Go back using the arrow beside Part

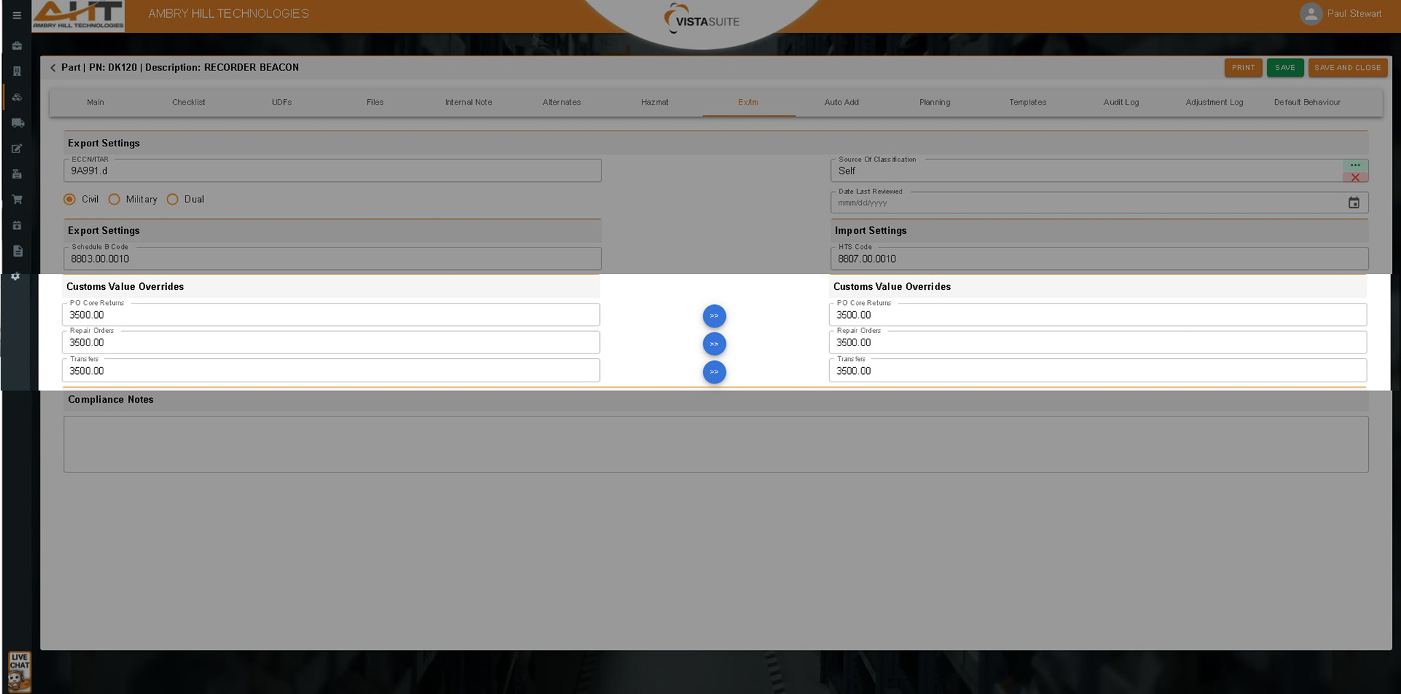pyautogui.click(x=53, y=68)
